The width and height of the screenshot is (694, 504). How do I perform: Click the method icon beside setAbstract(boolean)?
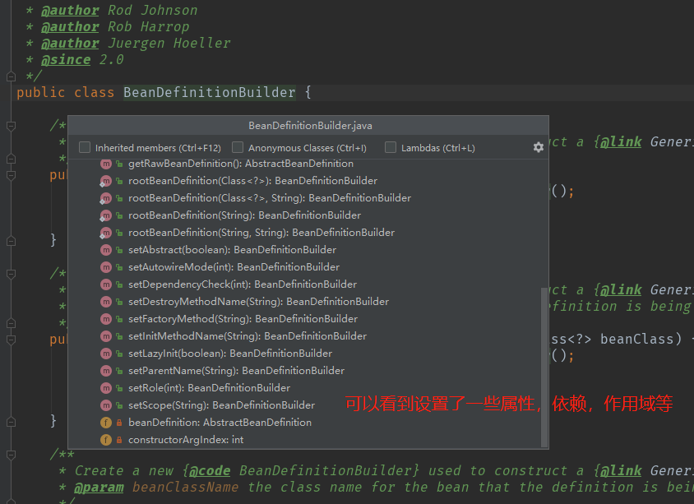coord(106,250)
